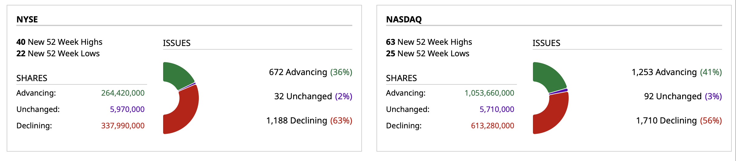Viewport: 736px width, 161px height.
Task: Click the green advancing segment of NASDAQ donut
Action: [548, 75]
